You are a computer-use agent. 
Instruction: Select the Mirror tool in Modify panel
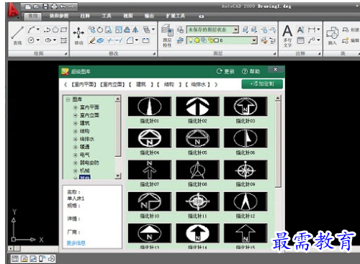tap(135, 29)
